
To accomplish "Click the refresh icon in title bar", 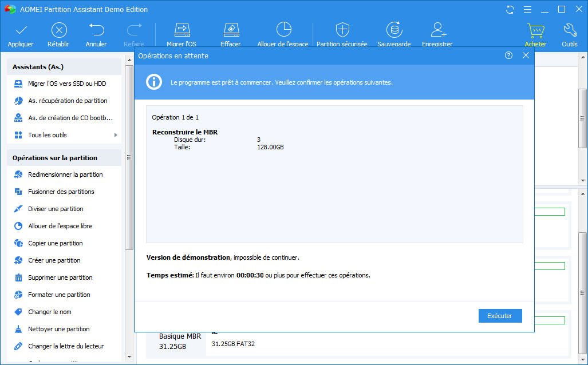I will pos(510,10).
